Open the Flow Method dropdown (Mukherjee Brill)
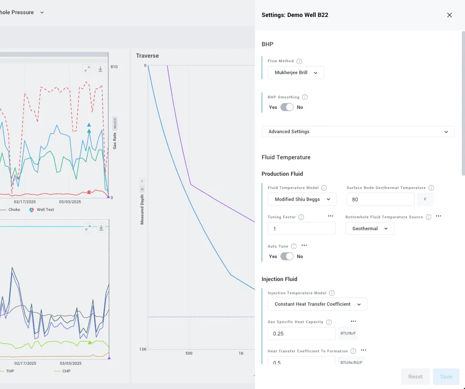The width and height of the screenshot is (465, 389). pyautogui.click(x=296, y=72)
